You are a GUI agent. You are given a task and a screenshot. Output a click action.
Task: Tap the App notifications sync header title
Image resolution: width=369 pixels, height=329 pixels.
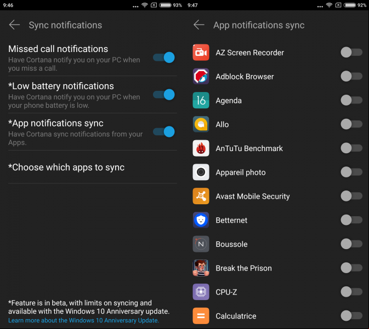tap(259, 25)
